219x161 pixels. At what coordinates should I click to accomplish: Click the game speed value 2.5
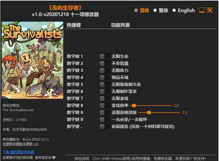click(184, 112)
